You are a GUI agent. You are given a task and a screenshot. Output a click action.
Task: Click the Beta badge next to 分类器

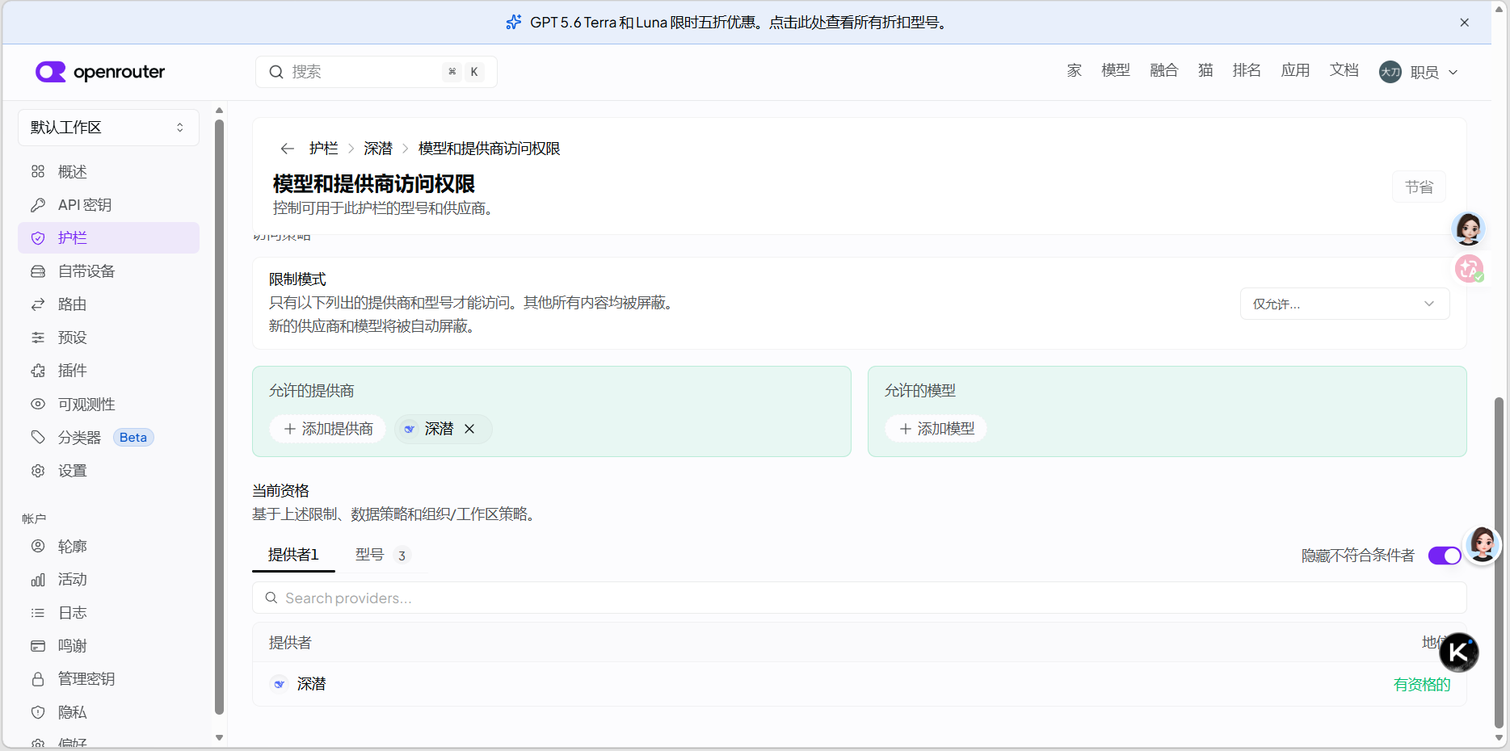tap(133, 437)
